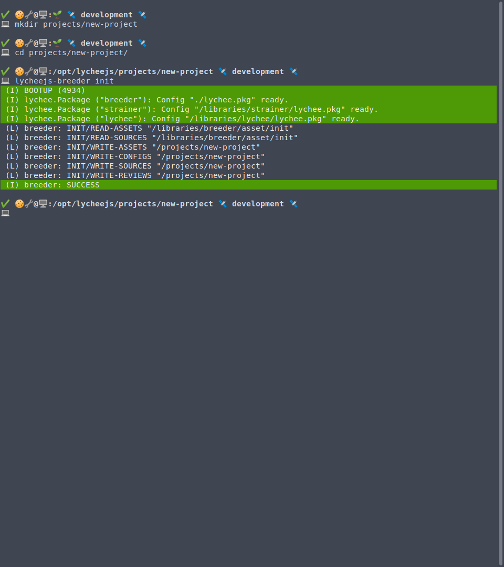Click the 'INIT/READ-SOURCES' log line
Image resolution: width=504 pixels, height=567 pixels.
point(152,138)
